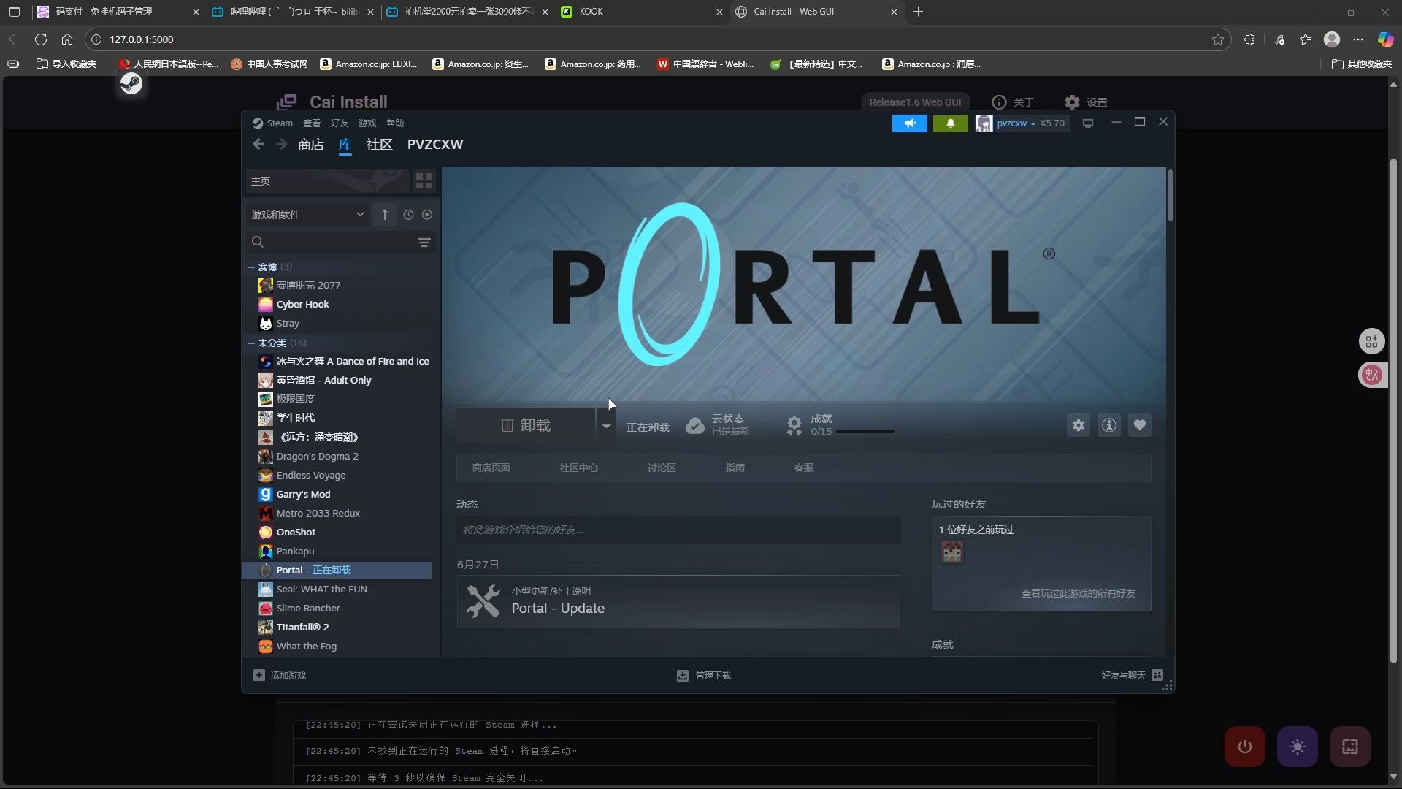Click the browser refresh button
Screen dimensions: 1402x789
tap(41, 39)
